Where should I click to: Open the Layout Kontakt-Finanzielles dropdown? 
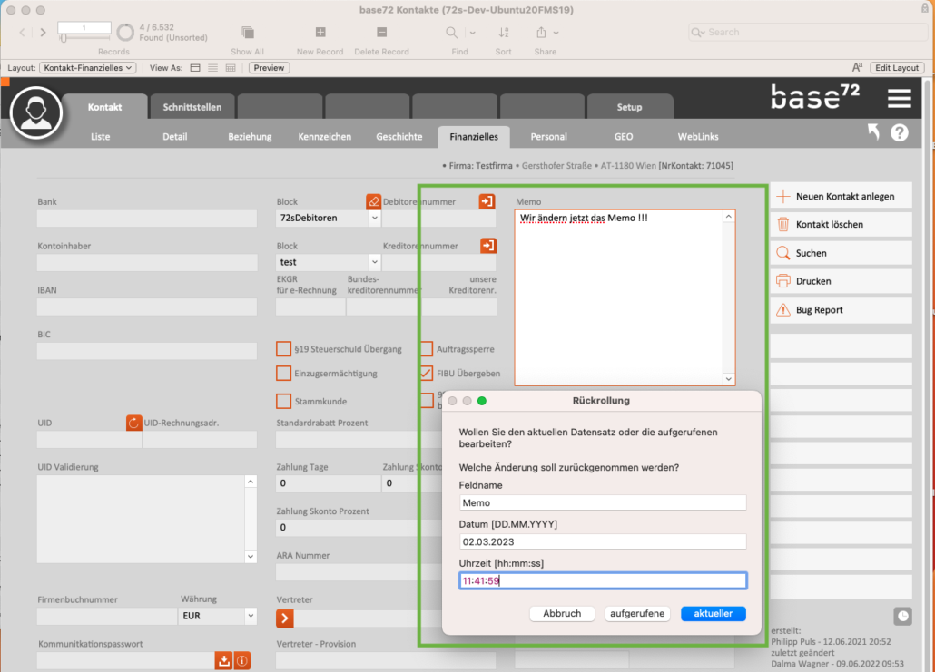coord(88,68)
